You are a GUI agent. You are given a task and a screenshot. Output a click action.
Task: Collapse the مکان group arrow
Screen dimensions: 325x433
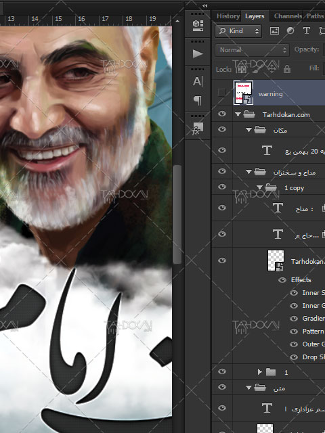click(x=248, y=129)
